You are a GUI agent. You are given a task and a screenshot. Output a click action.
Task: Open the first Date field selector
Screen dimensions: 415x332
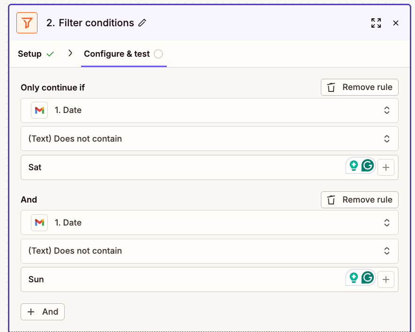(208, 110)
